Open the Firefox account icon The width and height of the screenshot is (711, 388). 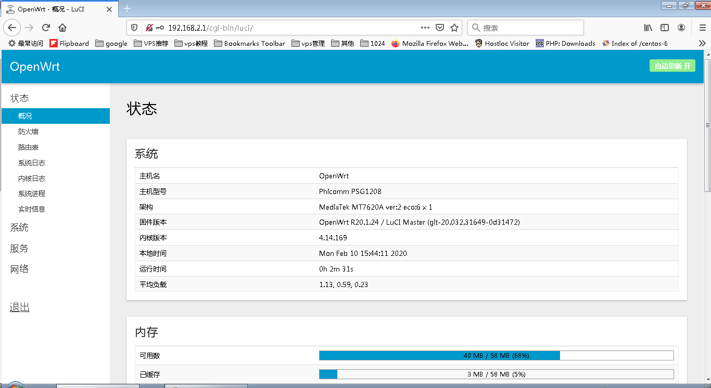681,28
